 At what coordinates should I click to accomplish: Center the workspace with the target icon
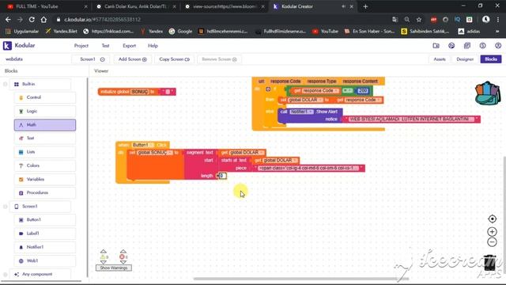pos(492,219)
